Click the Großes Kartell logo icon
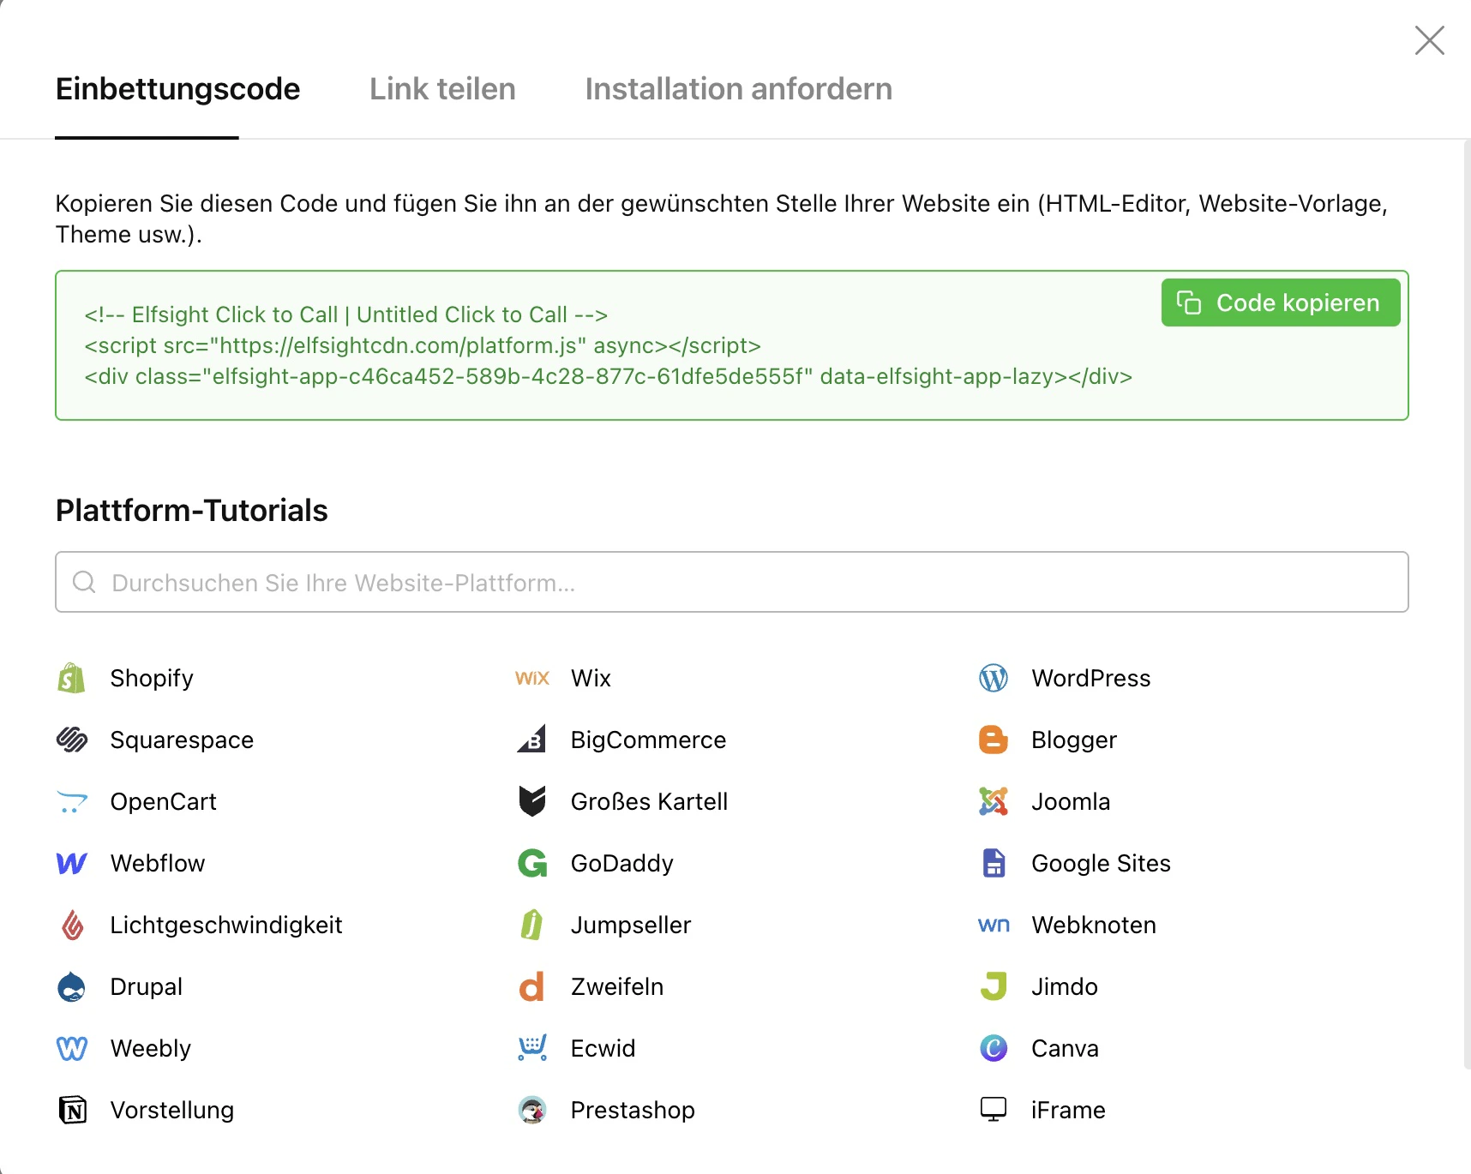Viewport: 1471px width, 1174px height. (x=532, y=801)
